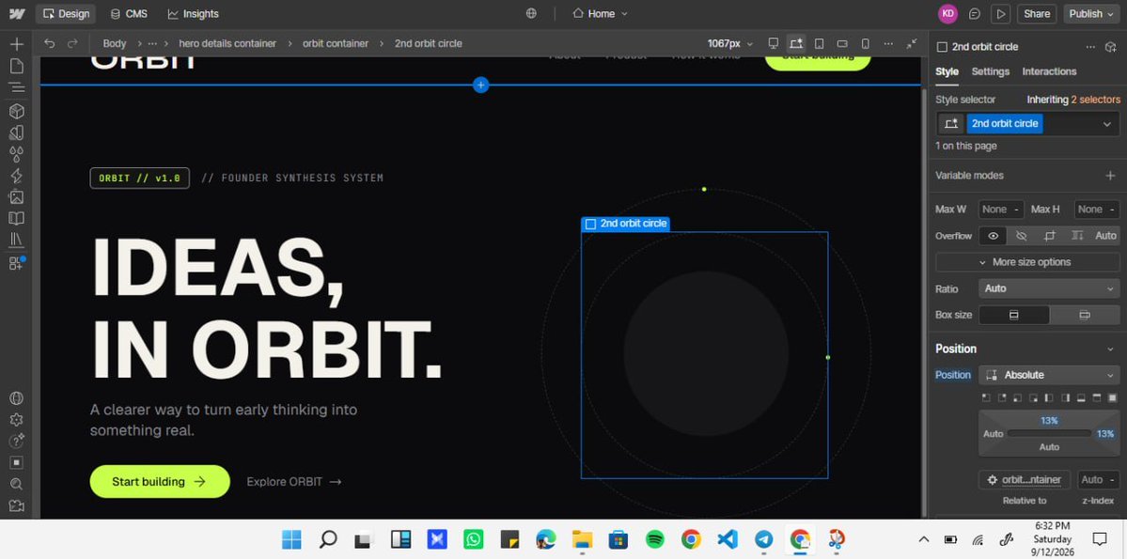Switch to CMS tab
Viewport: 1127px width, 559px height.
pos(129,14)
